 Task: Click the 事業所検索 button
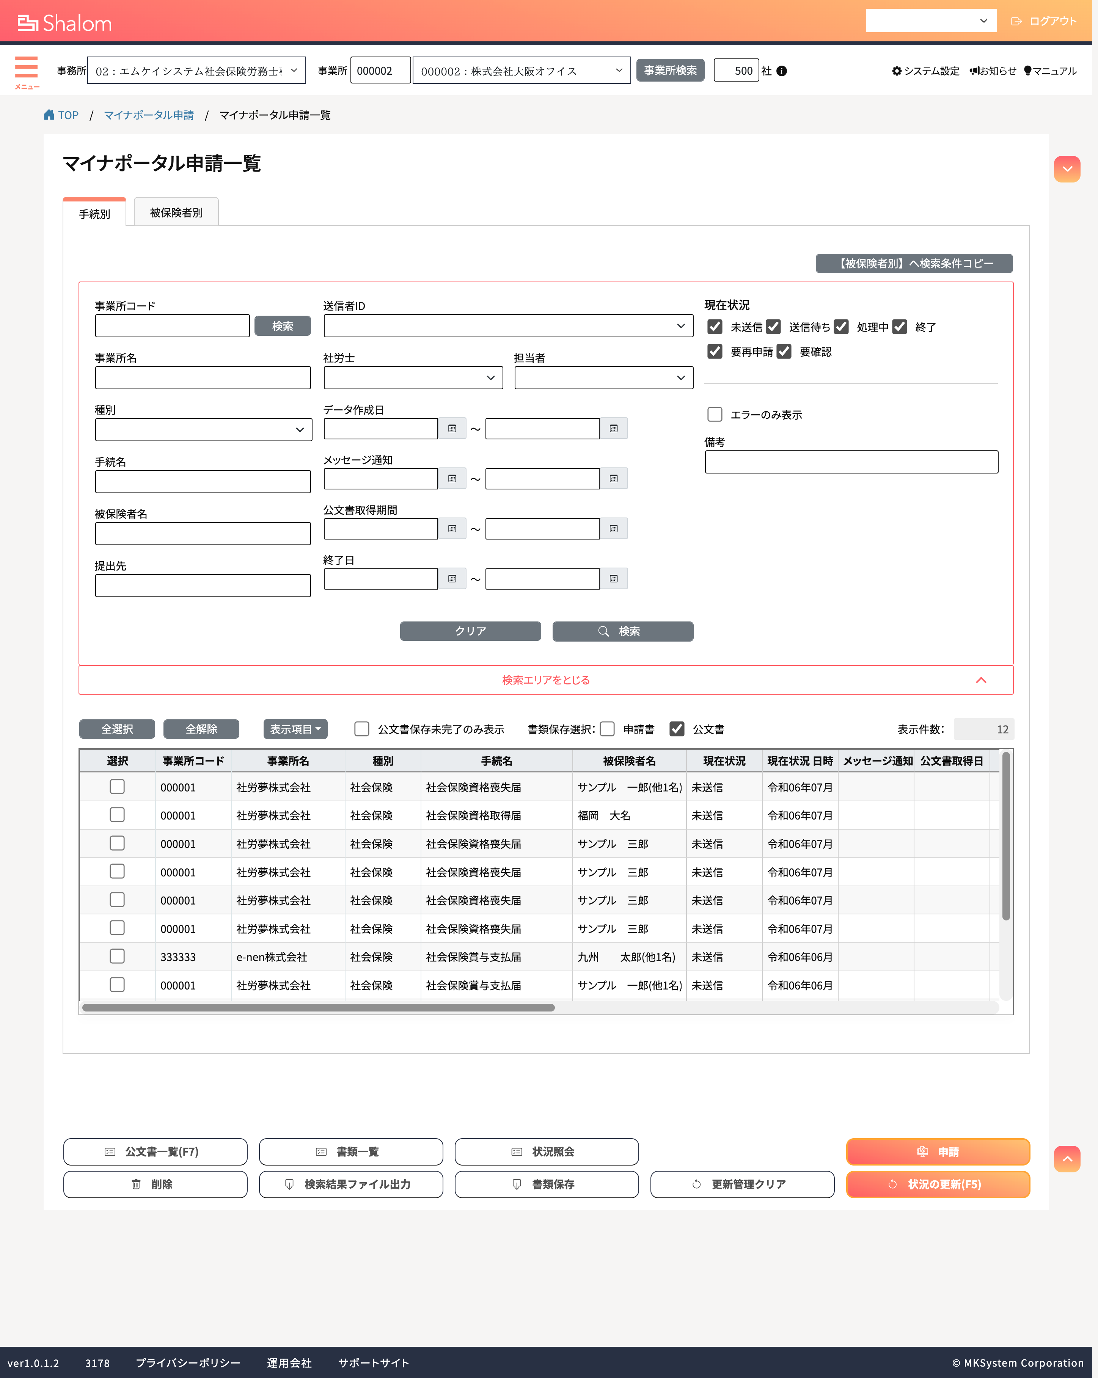tap(670, 70)
